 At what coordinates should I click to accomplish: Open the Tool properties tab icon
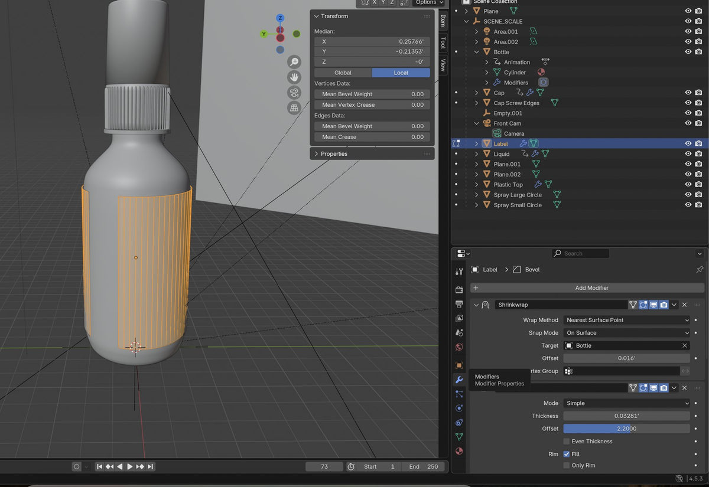click(x=459, y=272)
